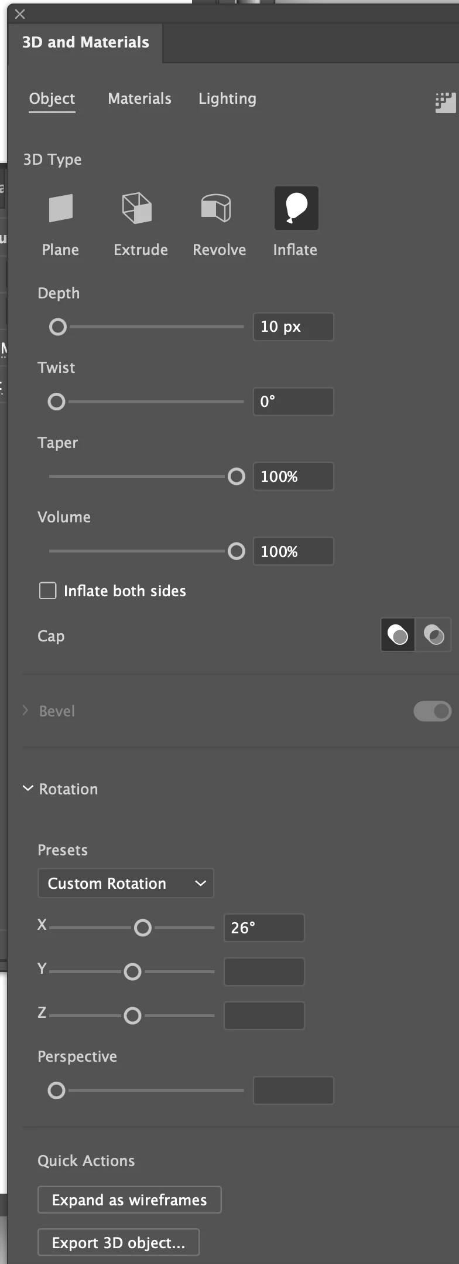This screenshot has width=459, height=1264.
Task: Click the Depth value input field
Action: 293,327
